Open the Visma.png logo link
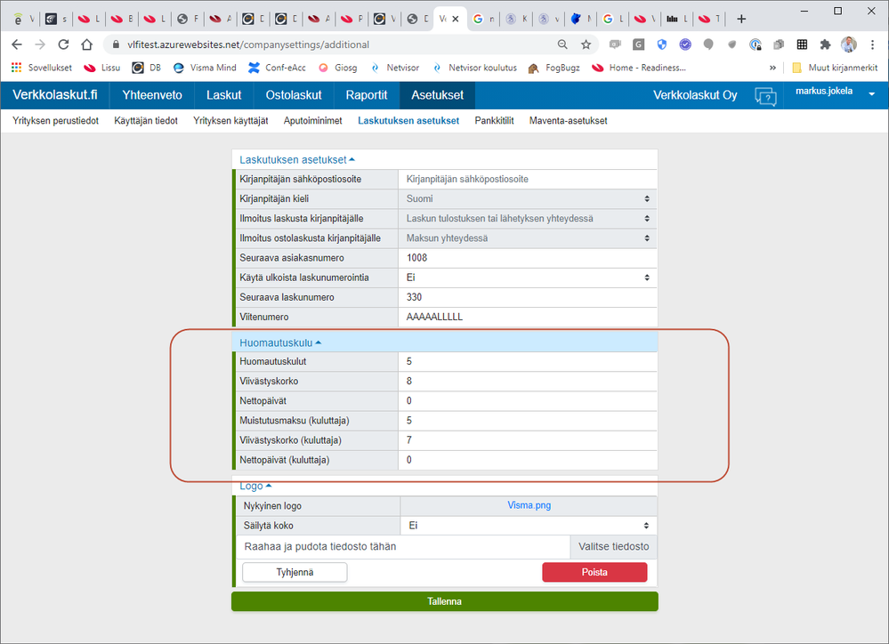Viewport: 889px width, 644px height. [x=529, y=505]
